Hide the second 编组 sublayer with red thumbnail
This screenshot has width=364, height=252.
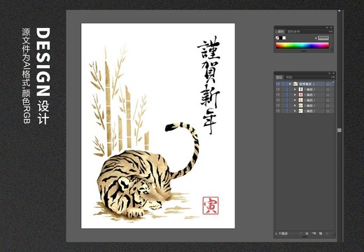[x=278, y=94]
